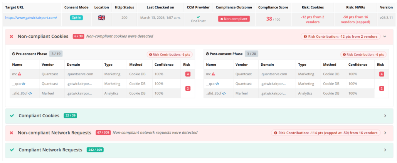Click code icon beside pre-consent _sfid_85cf

[30, 93]
